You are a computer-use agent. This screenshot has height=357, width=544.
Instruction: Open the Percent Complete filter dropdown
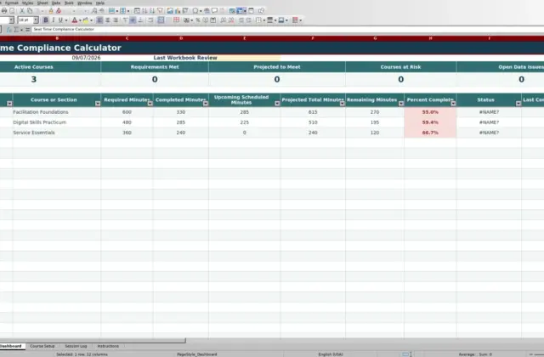pyautogui.click(x=453, y=104)
